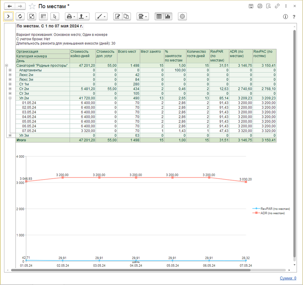Click the edit report pencil icon
303x285 pixels.
117,16
